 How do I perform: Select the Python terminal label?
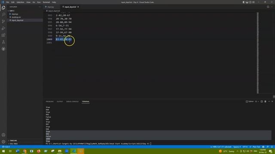pos(250,101)
